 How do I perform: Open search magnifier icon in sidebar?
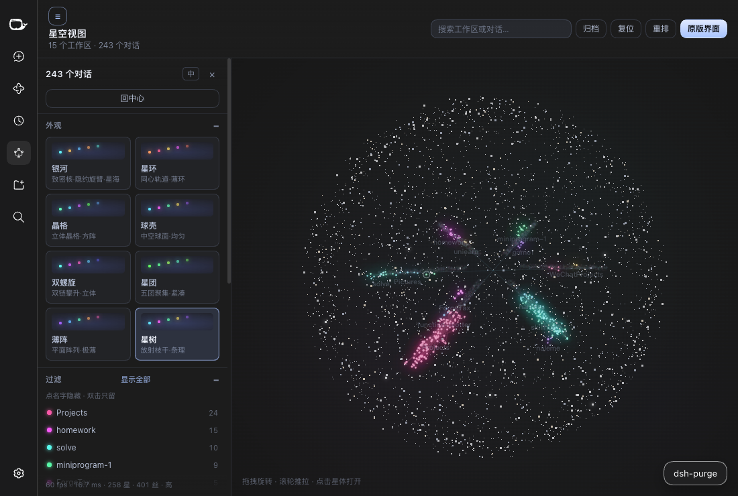pos(18,216)
